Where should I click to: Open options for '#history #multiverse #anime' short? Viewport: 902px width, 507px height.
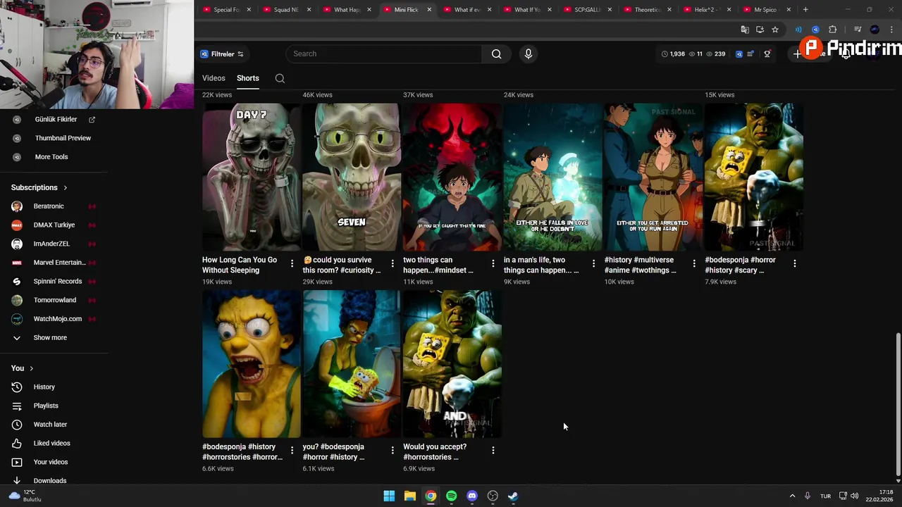point(694,263)
